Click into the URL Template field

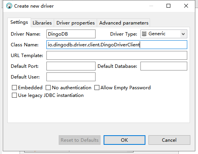click(x=117, y=56)
